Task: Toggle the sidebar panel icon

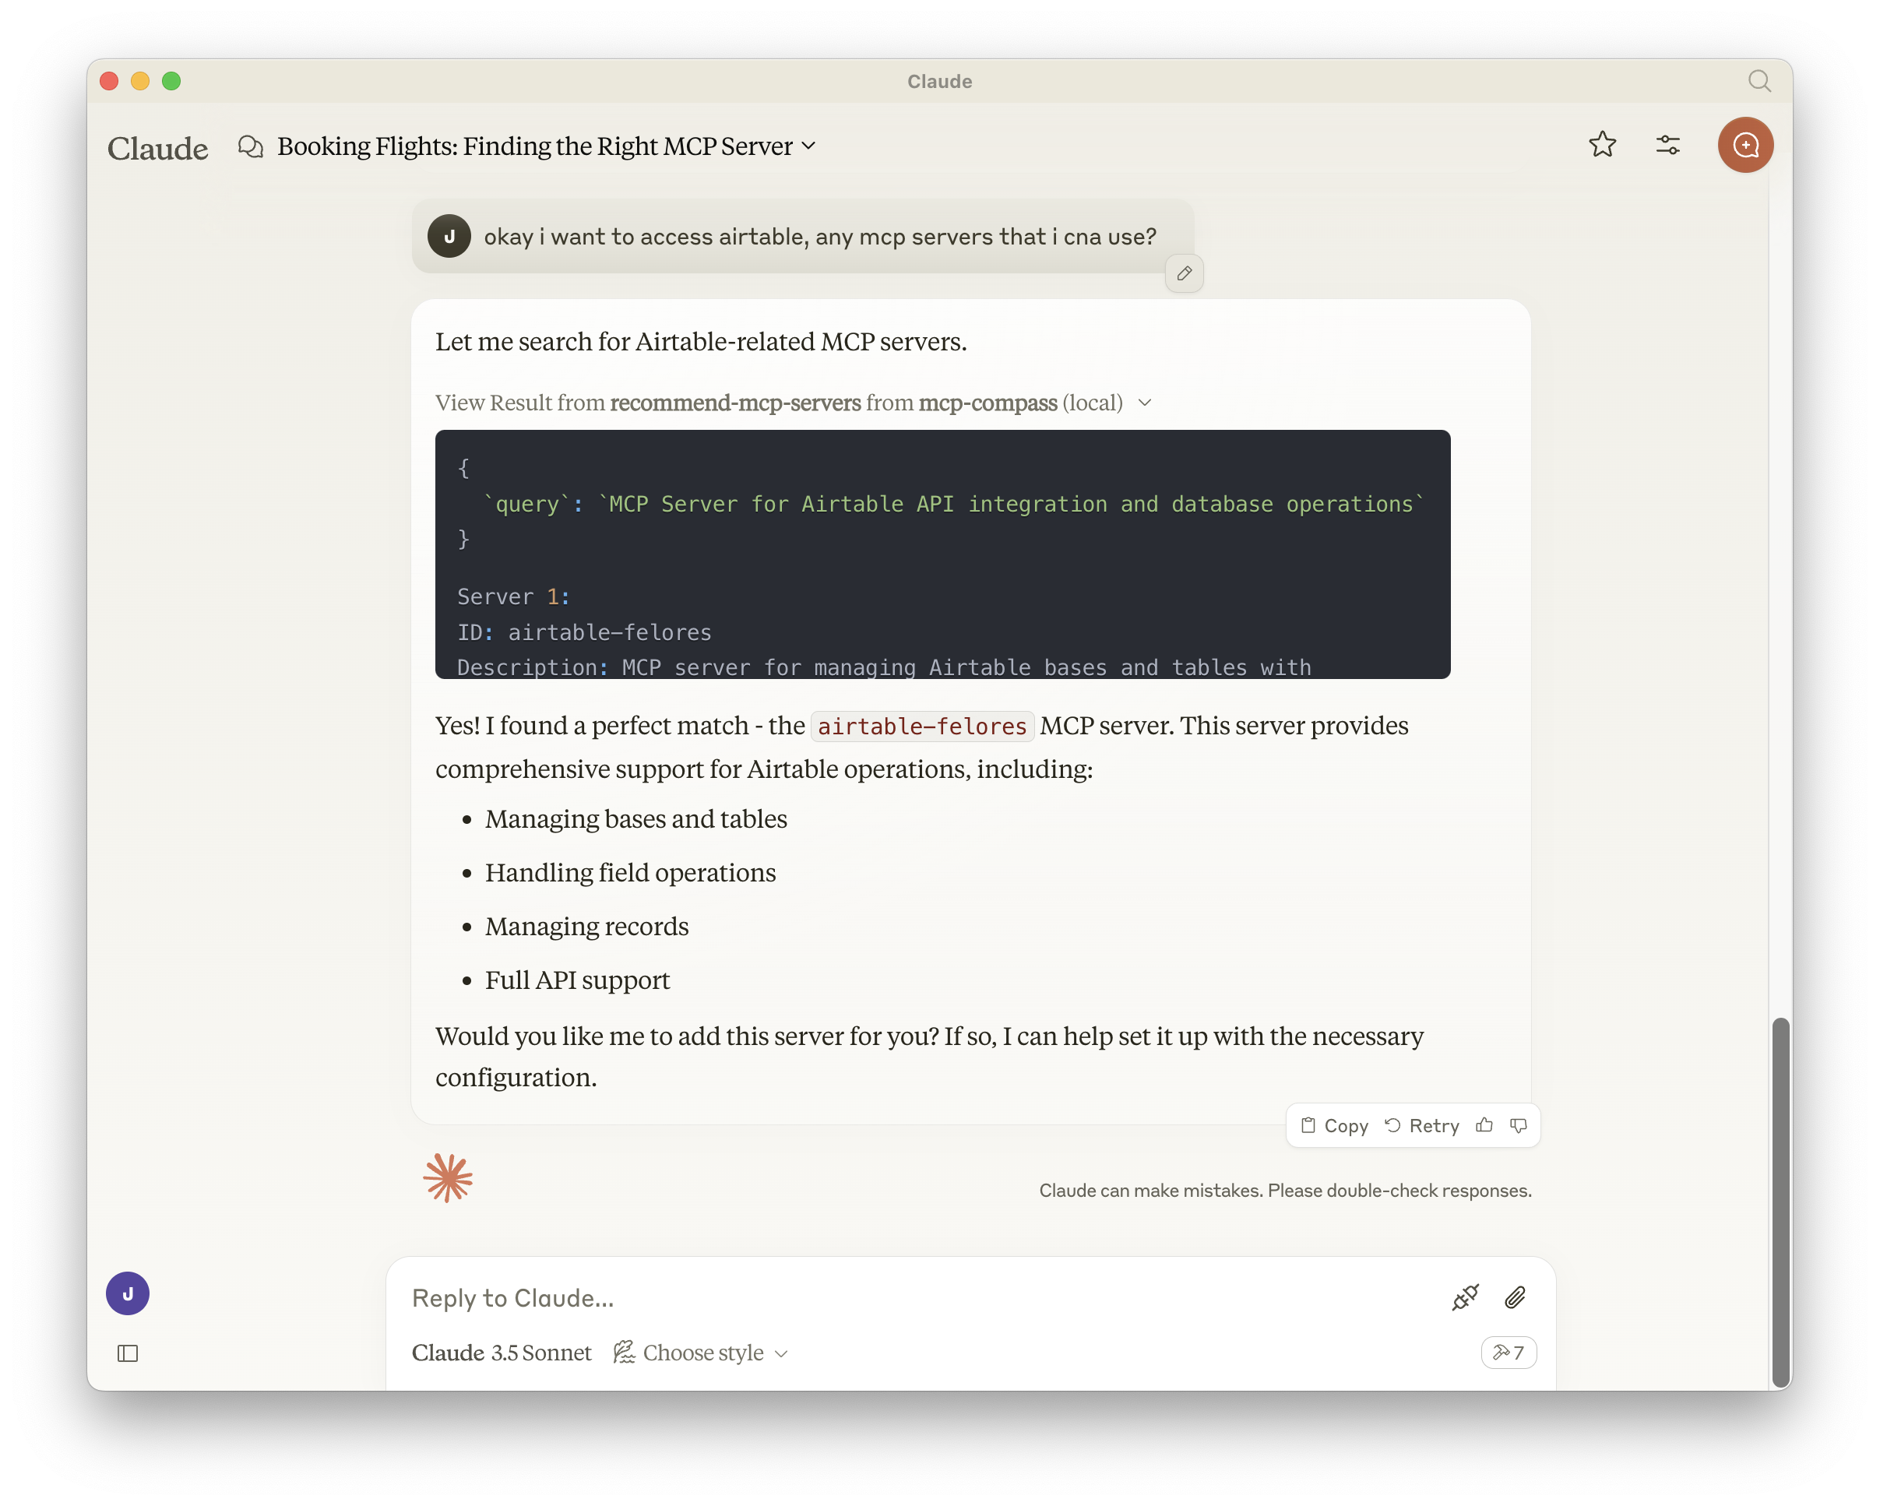Action: click(x=129, y=1353)
